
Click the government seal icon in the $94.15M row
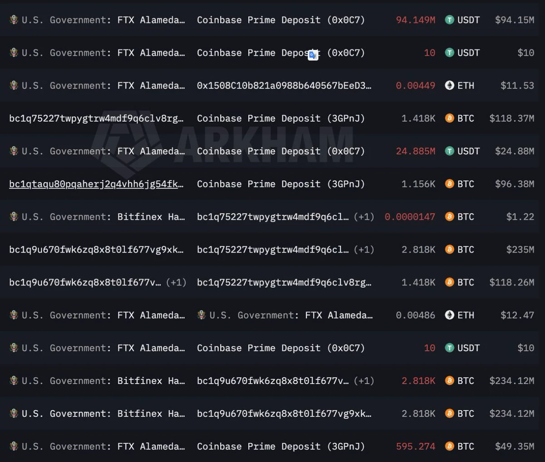click(x=14, y=20)
